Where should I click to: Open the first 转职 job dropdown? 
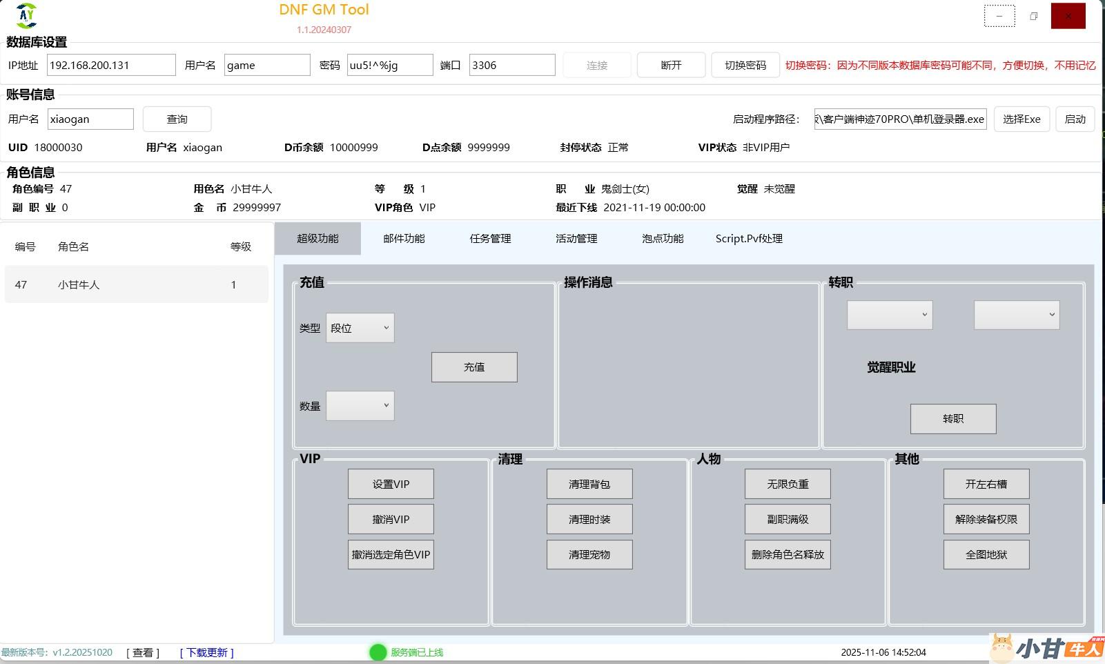point(890,315)
